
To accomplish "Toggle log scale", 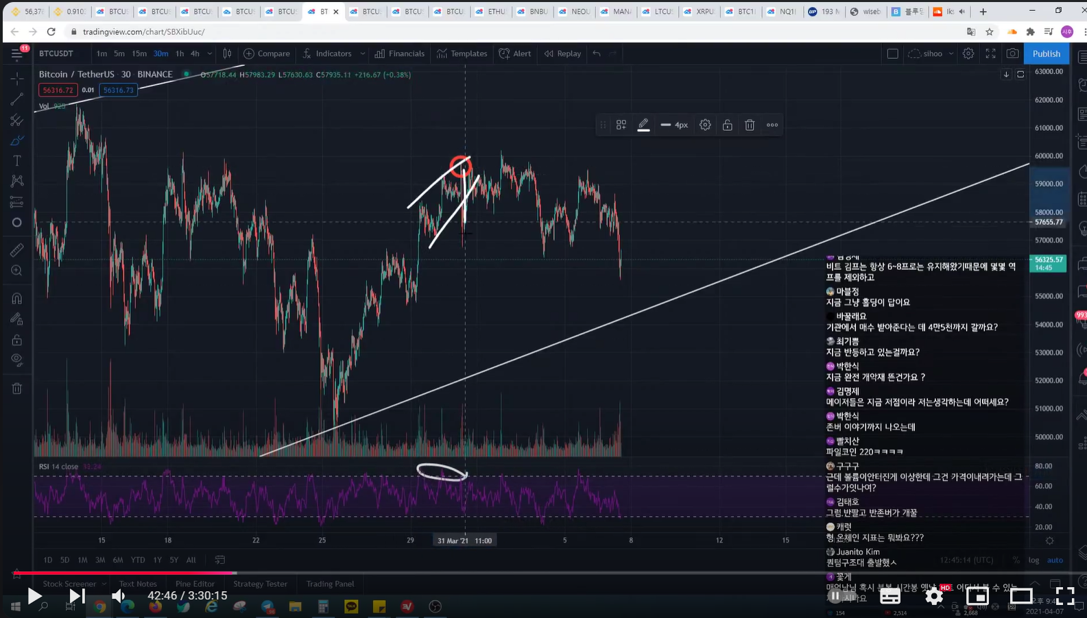I will tap(1034, 560).
